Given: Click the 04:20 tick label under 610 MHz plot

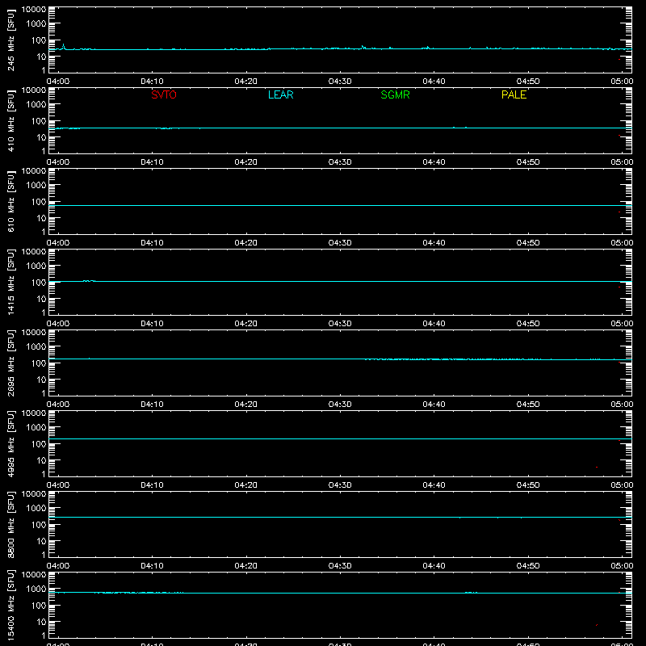Looking at the screenshot, I should click(x=246, y=243).
